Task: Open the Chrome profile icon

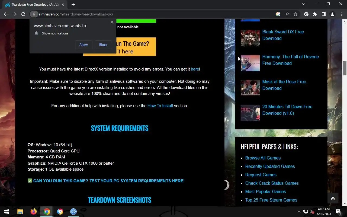Action: coord(332,14)
